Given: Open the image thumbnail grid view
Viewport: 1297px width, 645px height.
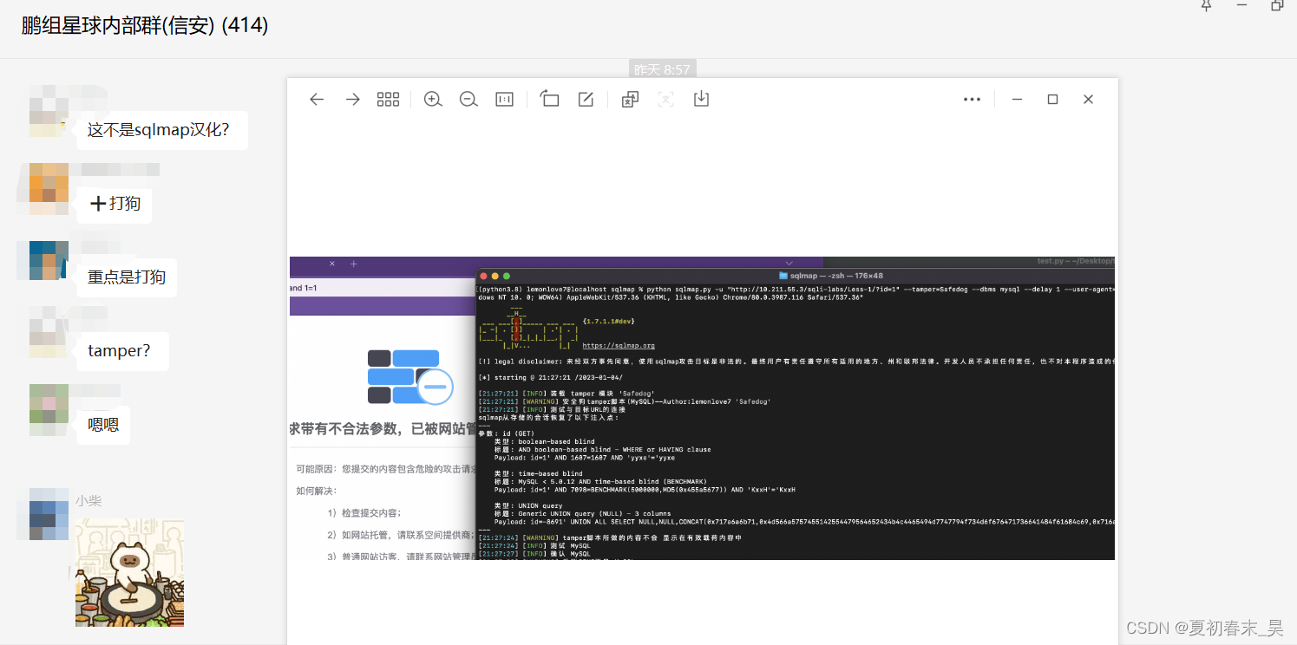Looking at the screenshot, I should 388,100.
